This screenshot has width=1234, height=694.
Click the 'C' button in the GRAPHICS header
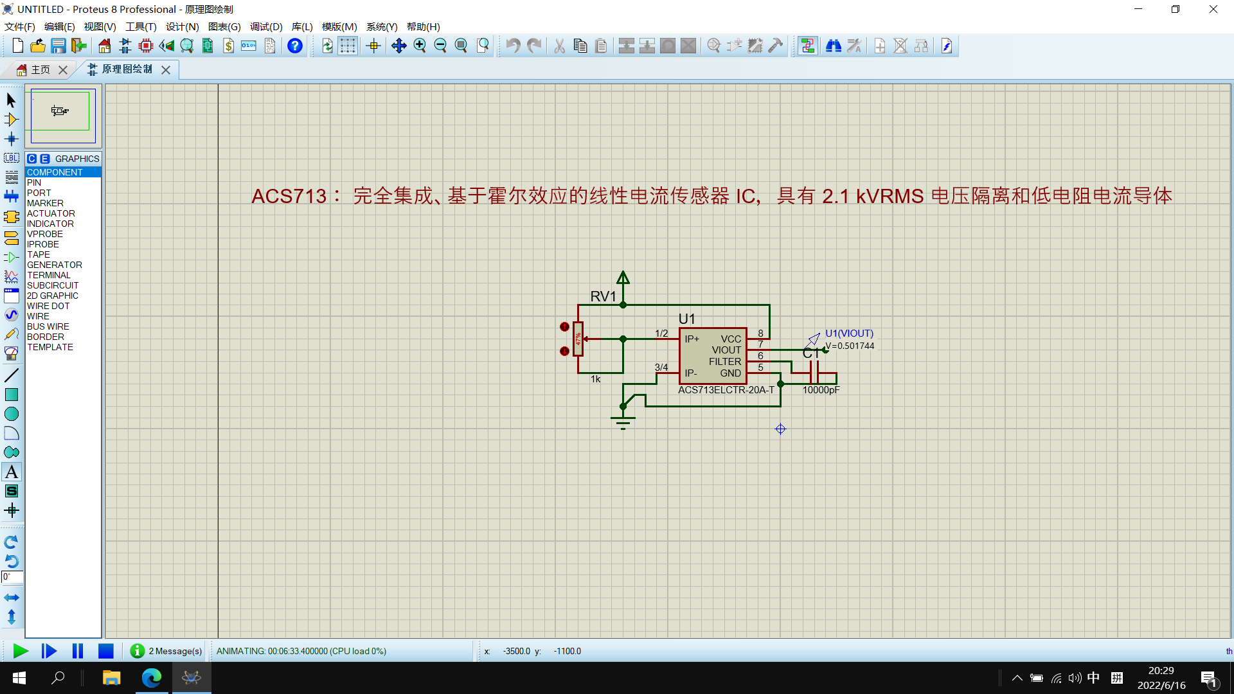32,159
